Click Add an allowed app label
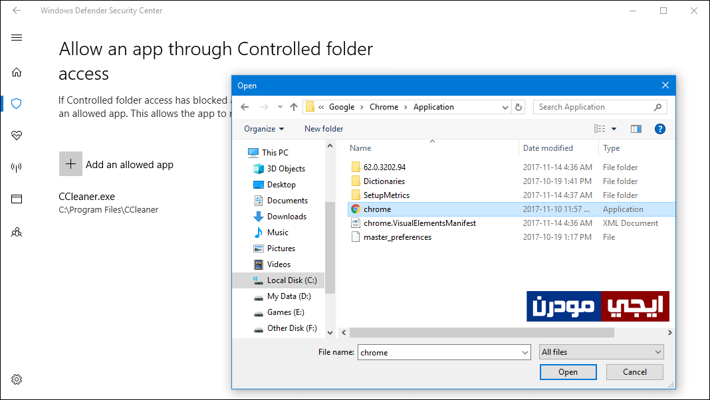Viewport: 710px width, 400px height. coord(130,165)
